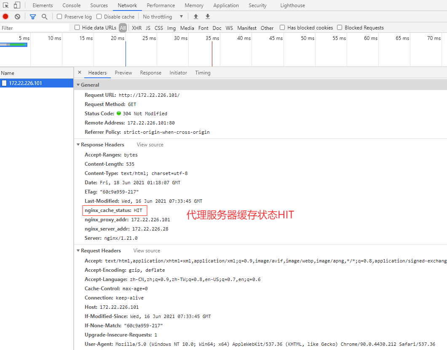Enable Preserve log checkbox
The image size is (447, 350).
[x=59, y=16]
